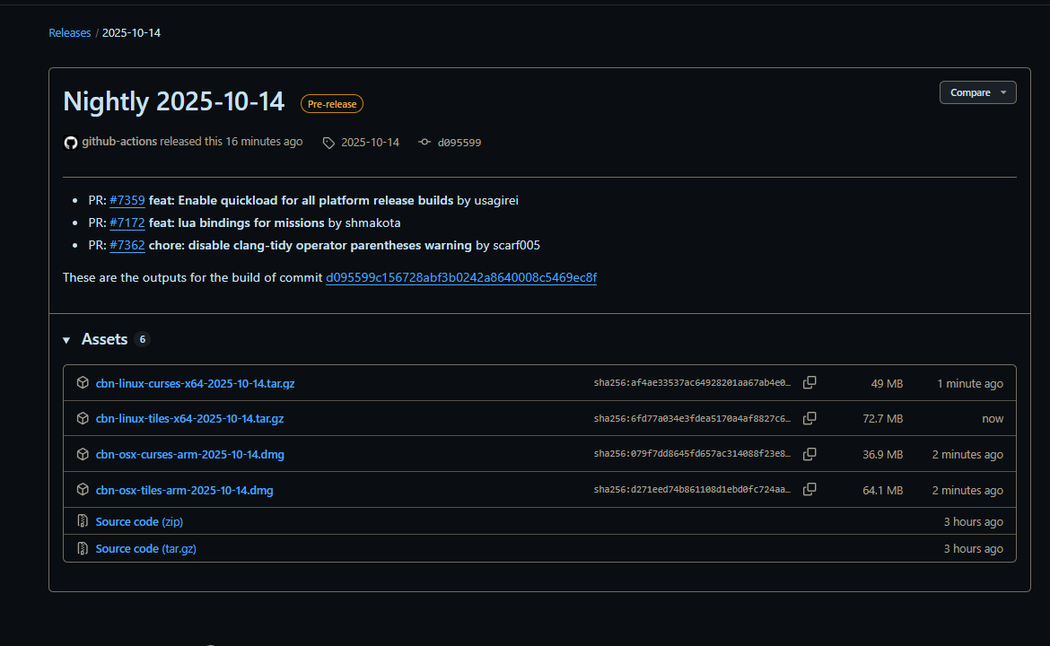
Task: Click the '1 minute ago' timestamp
Action: (969, 384)
